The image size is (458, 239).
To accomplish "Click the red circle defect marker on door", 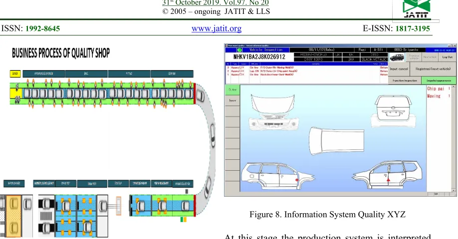I will (x=297, y=180).
